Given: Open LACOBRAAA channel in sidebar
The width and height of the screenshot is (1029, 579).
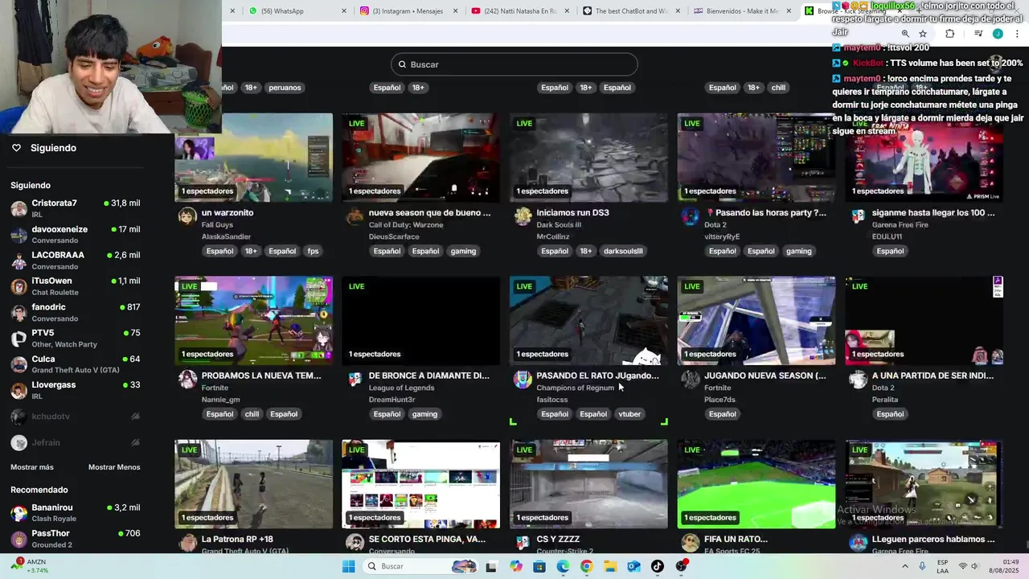Looking at the screenshot, I should pyautogui.click(x=76, y=261).
